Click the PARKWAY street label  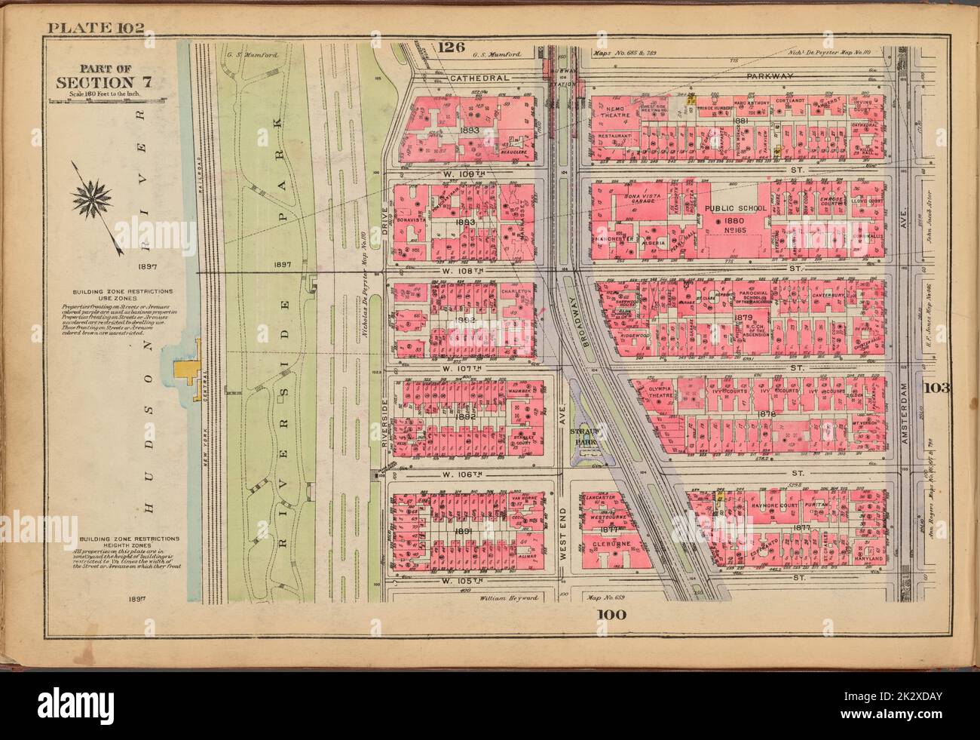[x=771, y=77]
